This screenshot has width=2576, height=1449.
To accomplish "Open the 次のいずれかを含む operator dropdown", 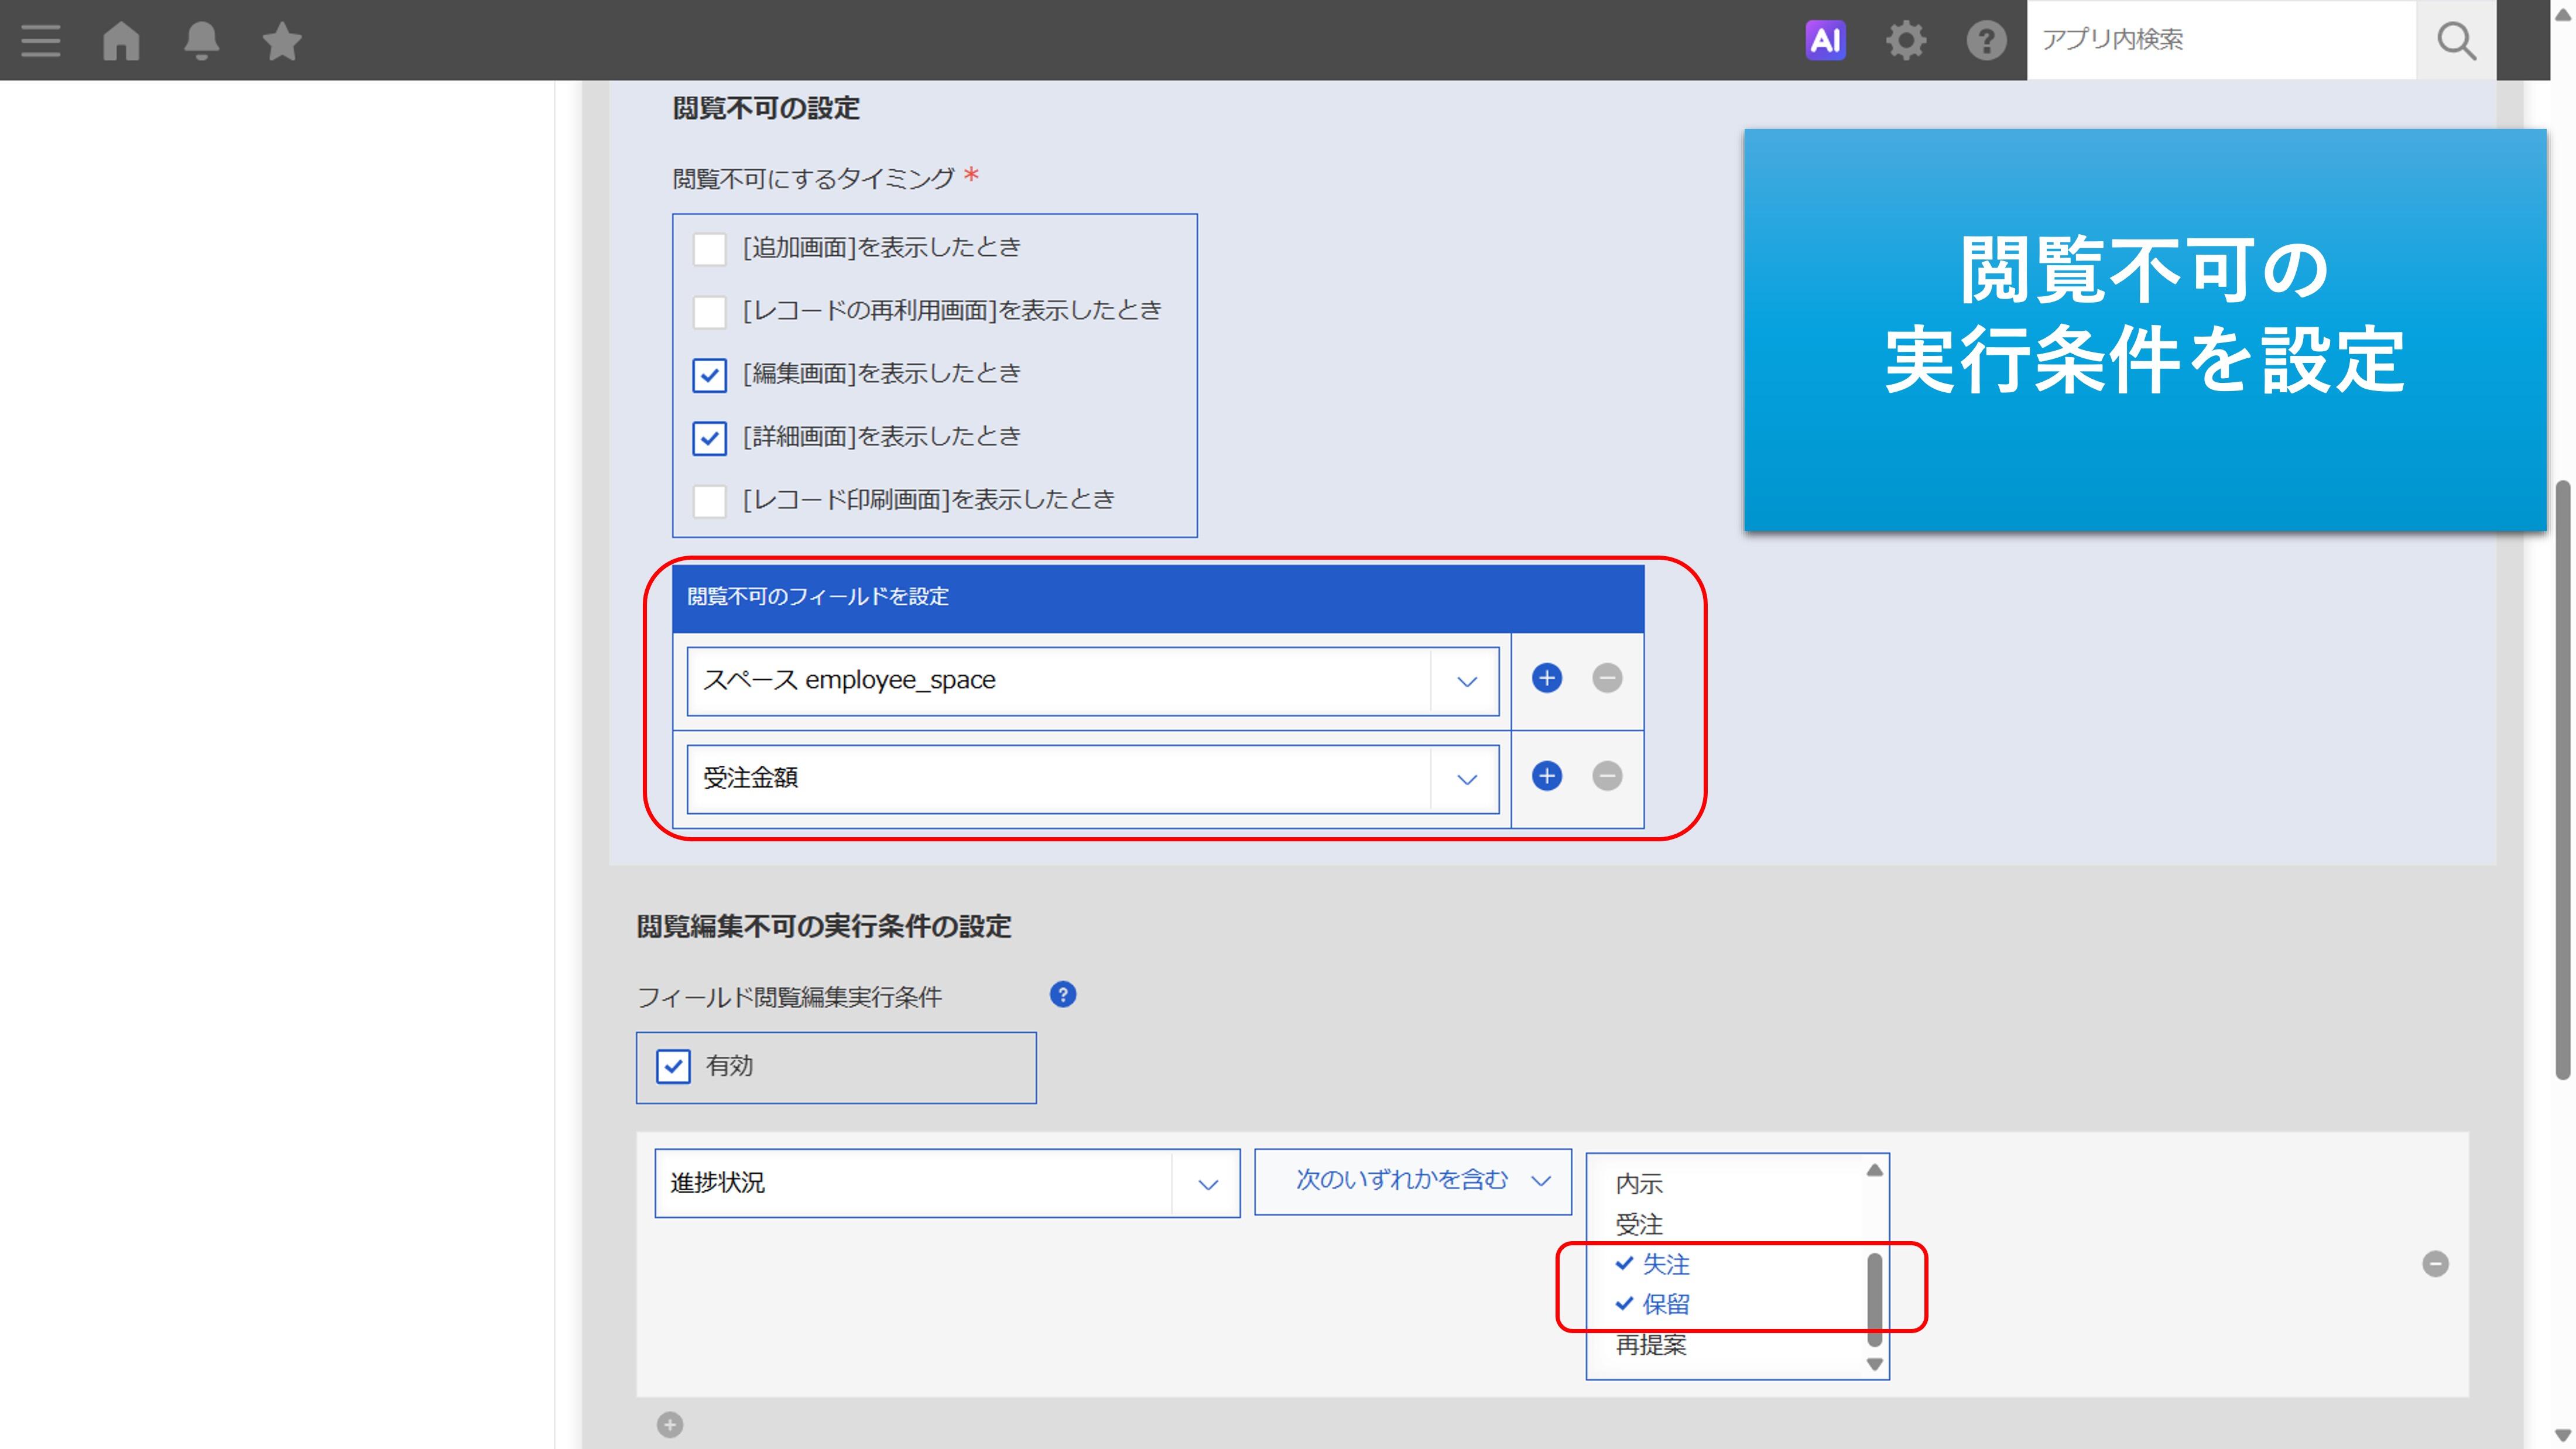I will tap(1412, 1181).
